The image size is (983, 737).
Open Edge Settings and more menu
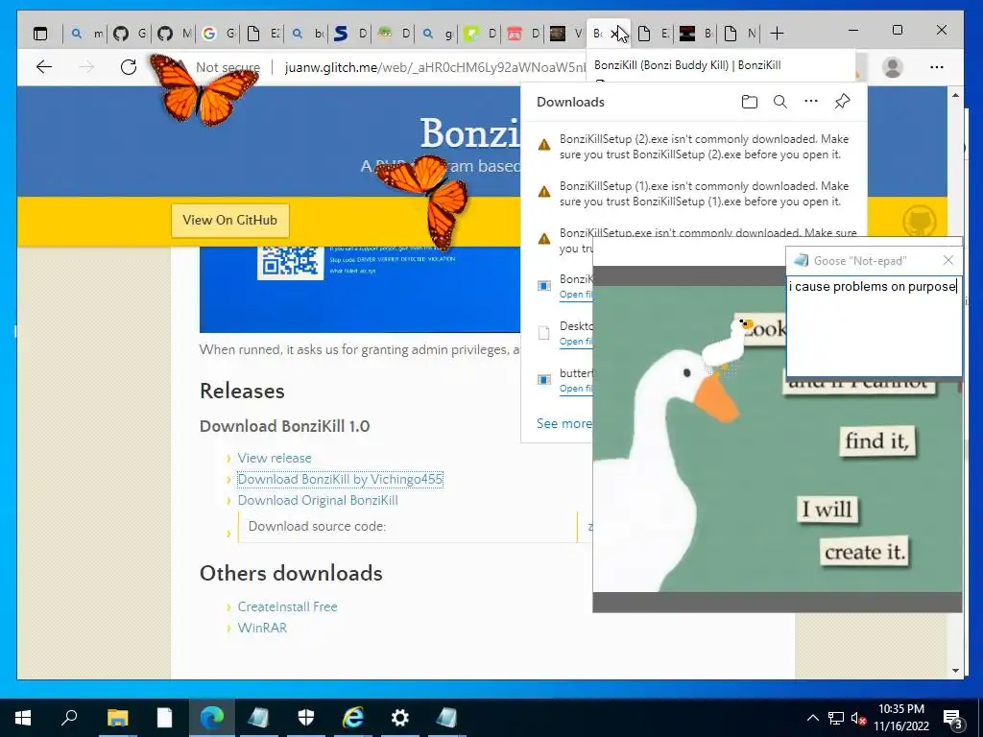pyautogui.click(x=937, y=67)
